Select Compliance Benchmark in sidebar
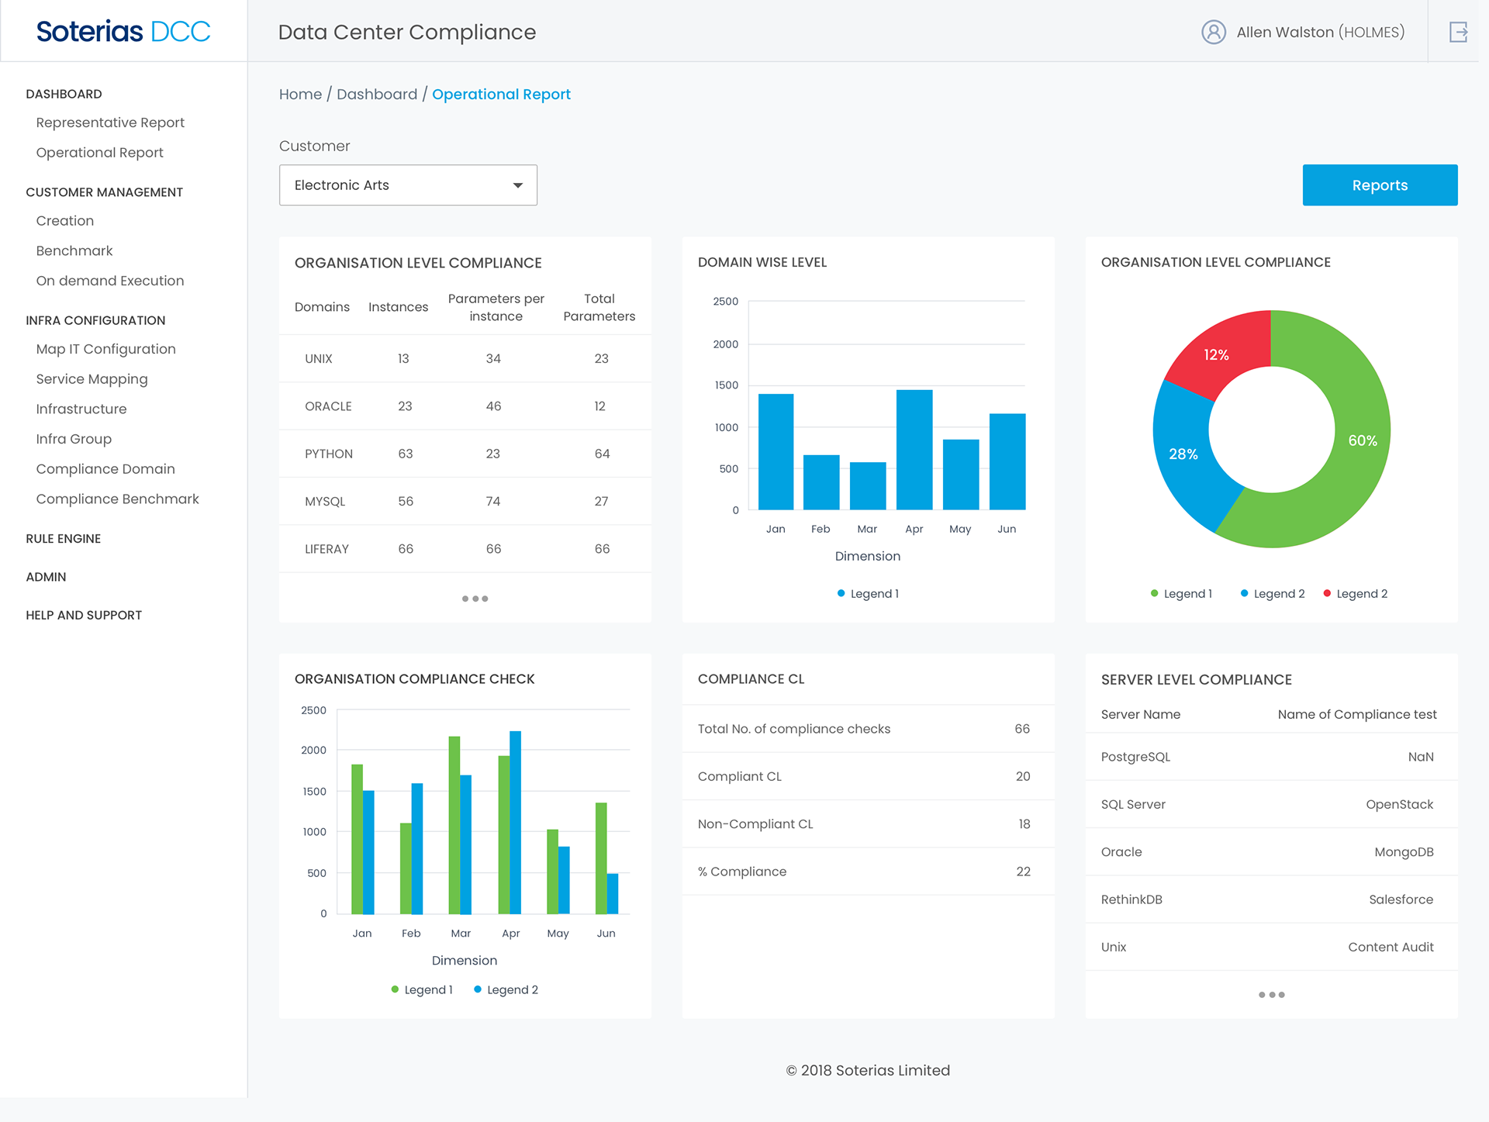Viewport: 1489px width, 1122px height. pyautogui.click(x=117, y=499)
